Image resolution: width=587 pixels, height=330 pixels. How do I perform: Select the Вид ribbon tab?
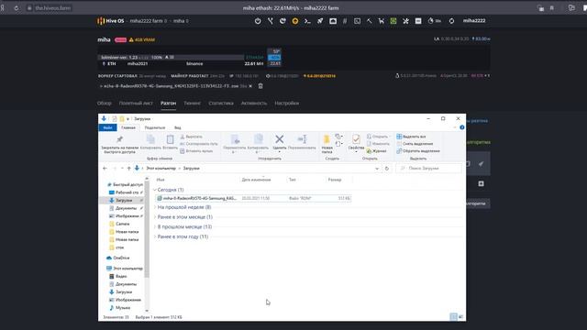(178, 127)
